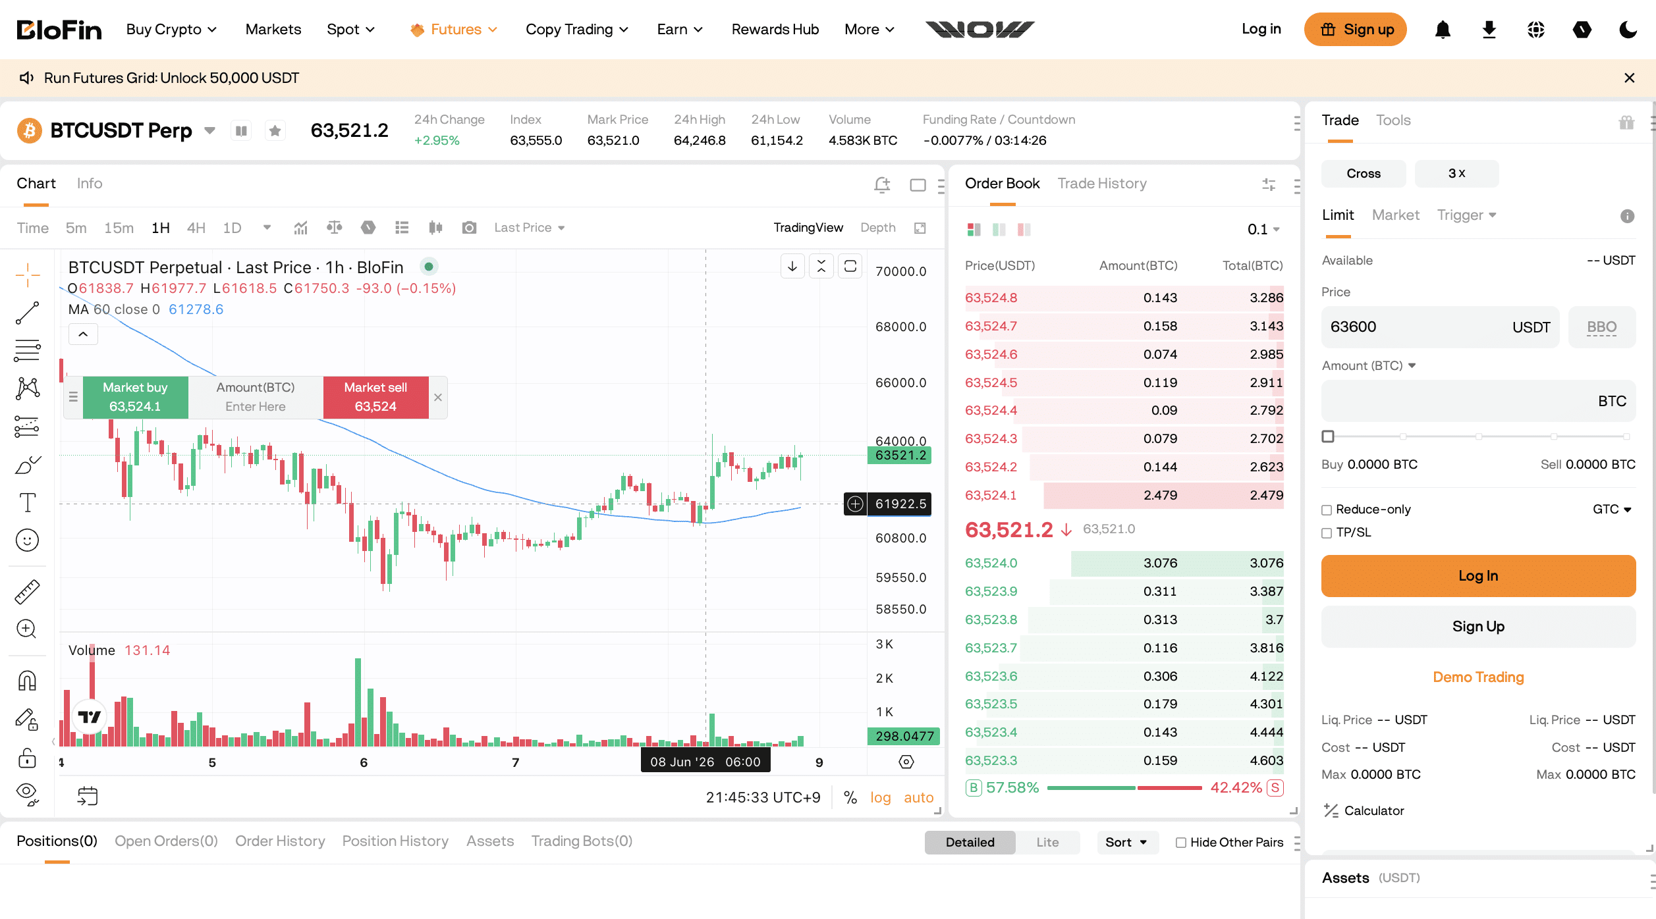
Task: Click the Market sell 63,524 button
Action: [x=375, y=397]
